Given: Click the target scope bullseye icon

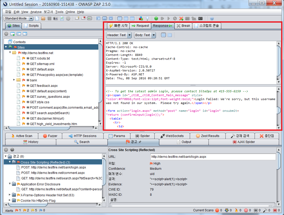Looking at the screenshot, I should pos(6,34).
